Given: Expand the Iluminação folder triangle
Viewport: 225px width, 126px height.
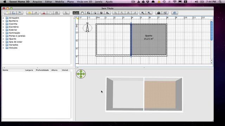Looking at the screenshot, I should click(4, 33).
